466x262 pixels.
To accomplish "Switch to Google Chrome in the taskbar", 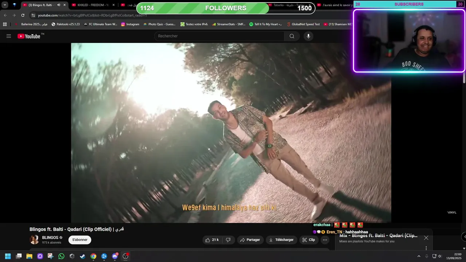I will [x=94, y=256].
